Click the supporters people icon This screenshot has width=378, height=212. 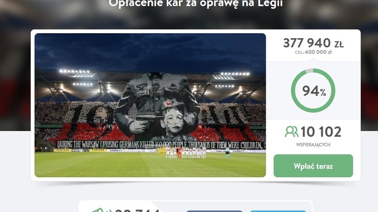pos(291,132)
